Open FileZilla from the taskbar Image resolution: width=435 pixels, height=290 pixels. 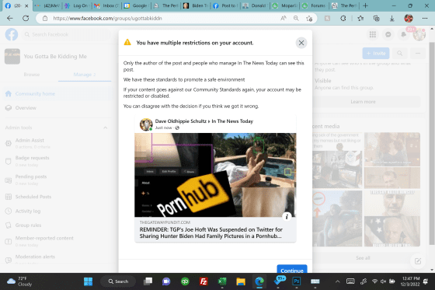coord(204,281)
